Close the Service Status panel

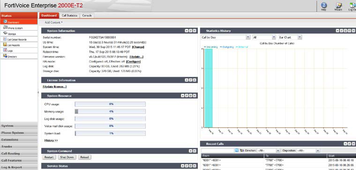pyautogui.click(x=195, y=166)
